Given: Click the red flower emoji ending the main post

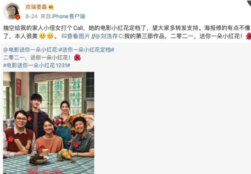Looking at the screenshot, I should (248, 36).
